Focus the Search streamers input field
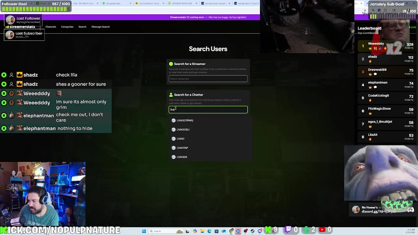Viewport: 418px width, 235px height. (208, 79)
